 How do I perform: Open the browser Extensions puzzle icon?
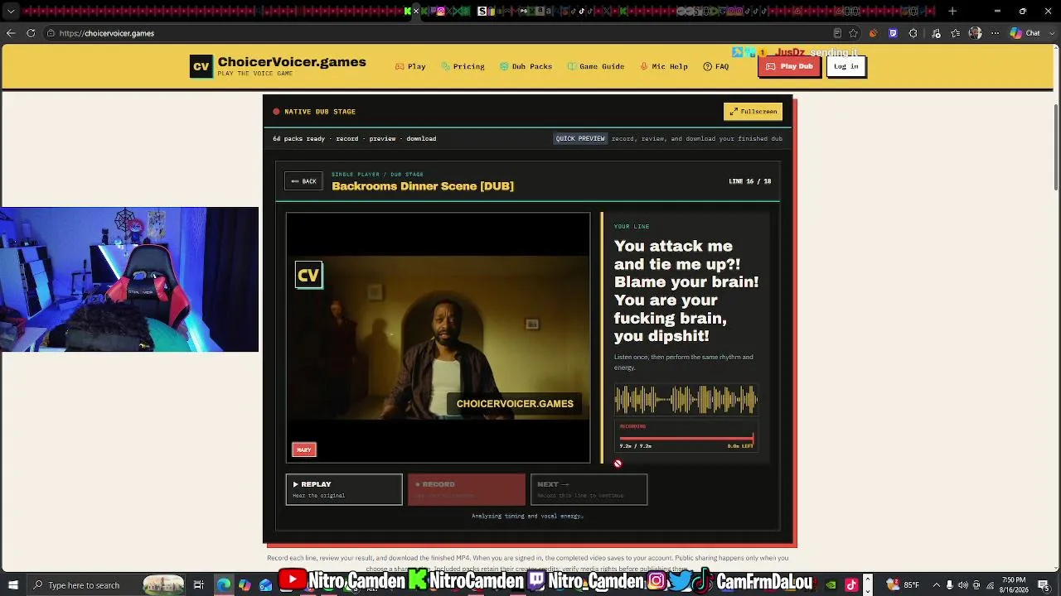coord(913,33)
